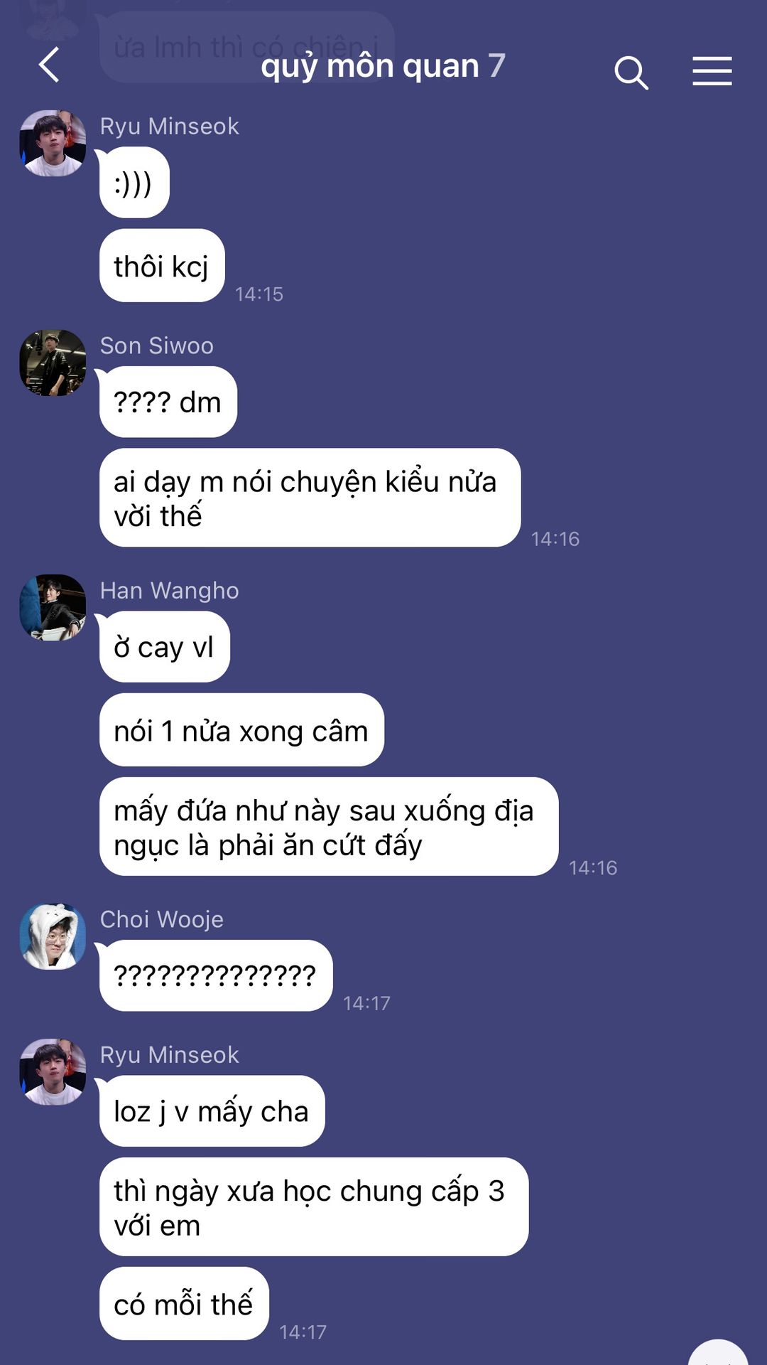The height and width of the screenshot is (1365, 767).
Task: Select the 'nói 1 nửa xong câm' bubble
Action: (x=241, y=730)
